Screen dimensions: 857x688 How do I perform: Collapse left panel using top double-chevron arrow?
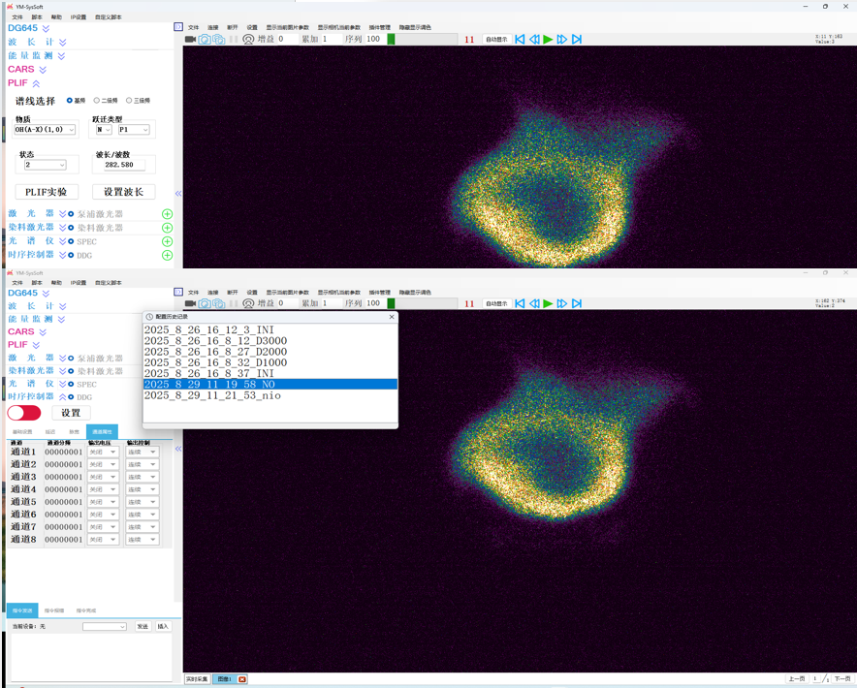(178, 194)
